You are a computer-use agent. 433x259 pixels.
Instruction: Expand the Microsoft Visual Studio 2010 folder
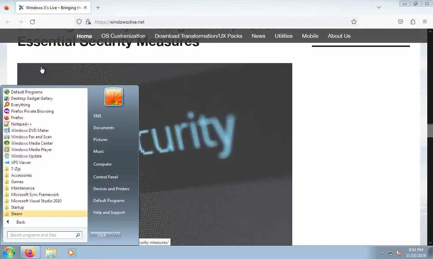tap(45, 201)
